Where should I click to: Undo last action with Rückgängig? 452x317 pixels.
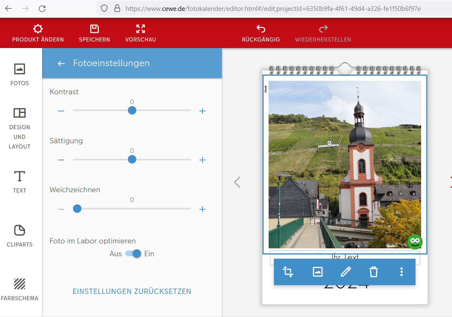point(261,33)
